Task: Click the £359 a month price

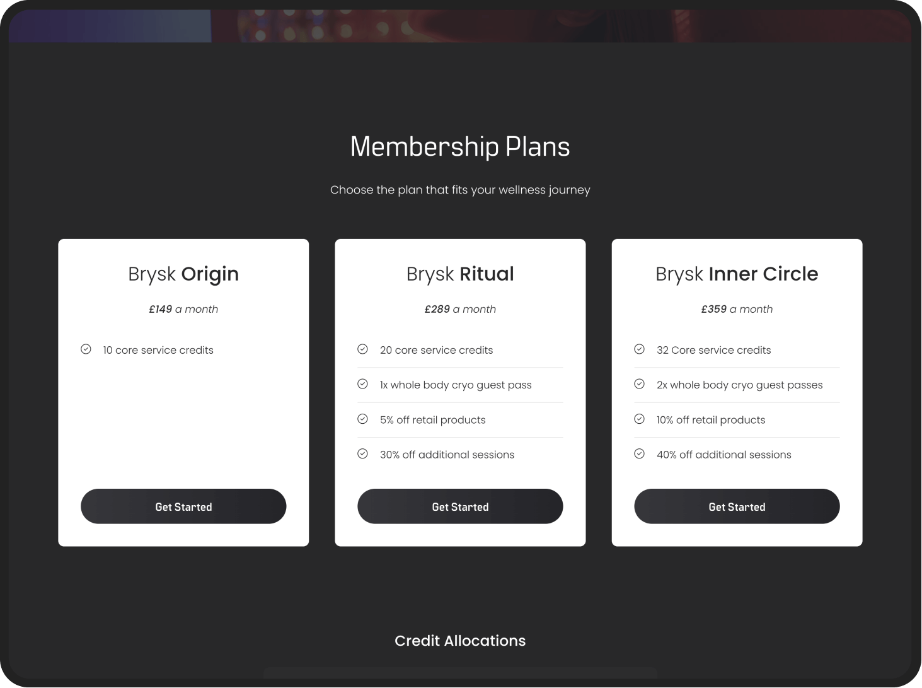Action: (737, 309)
